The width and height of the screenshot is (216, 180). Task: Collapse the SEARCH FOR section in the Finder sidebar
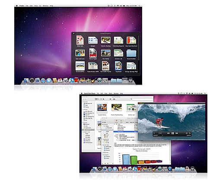(x=83, y=132)
